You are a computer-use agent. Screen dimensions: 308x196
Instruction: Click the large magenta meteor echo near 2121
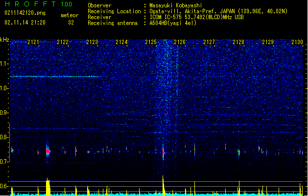(x=48, y=151)
